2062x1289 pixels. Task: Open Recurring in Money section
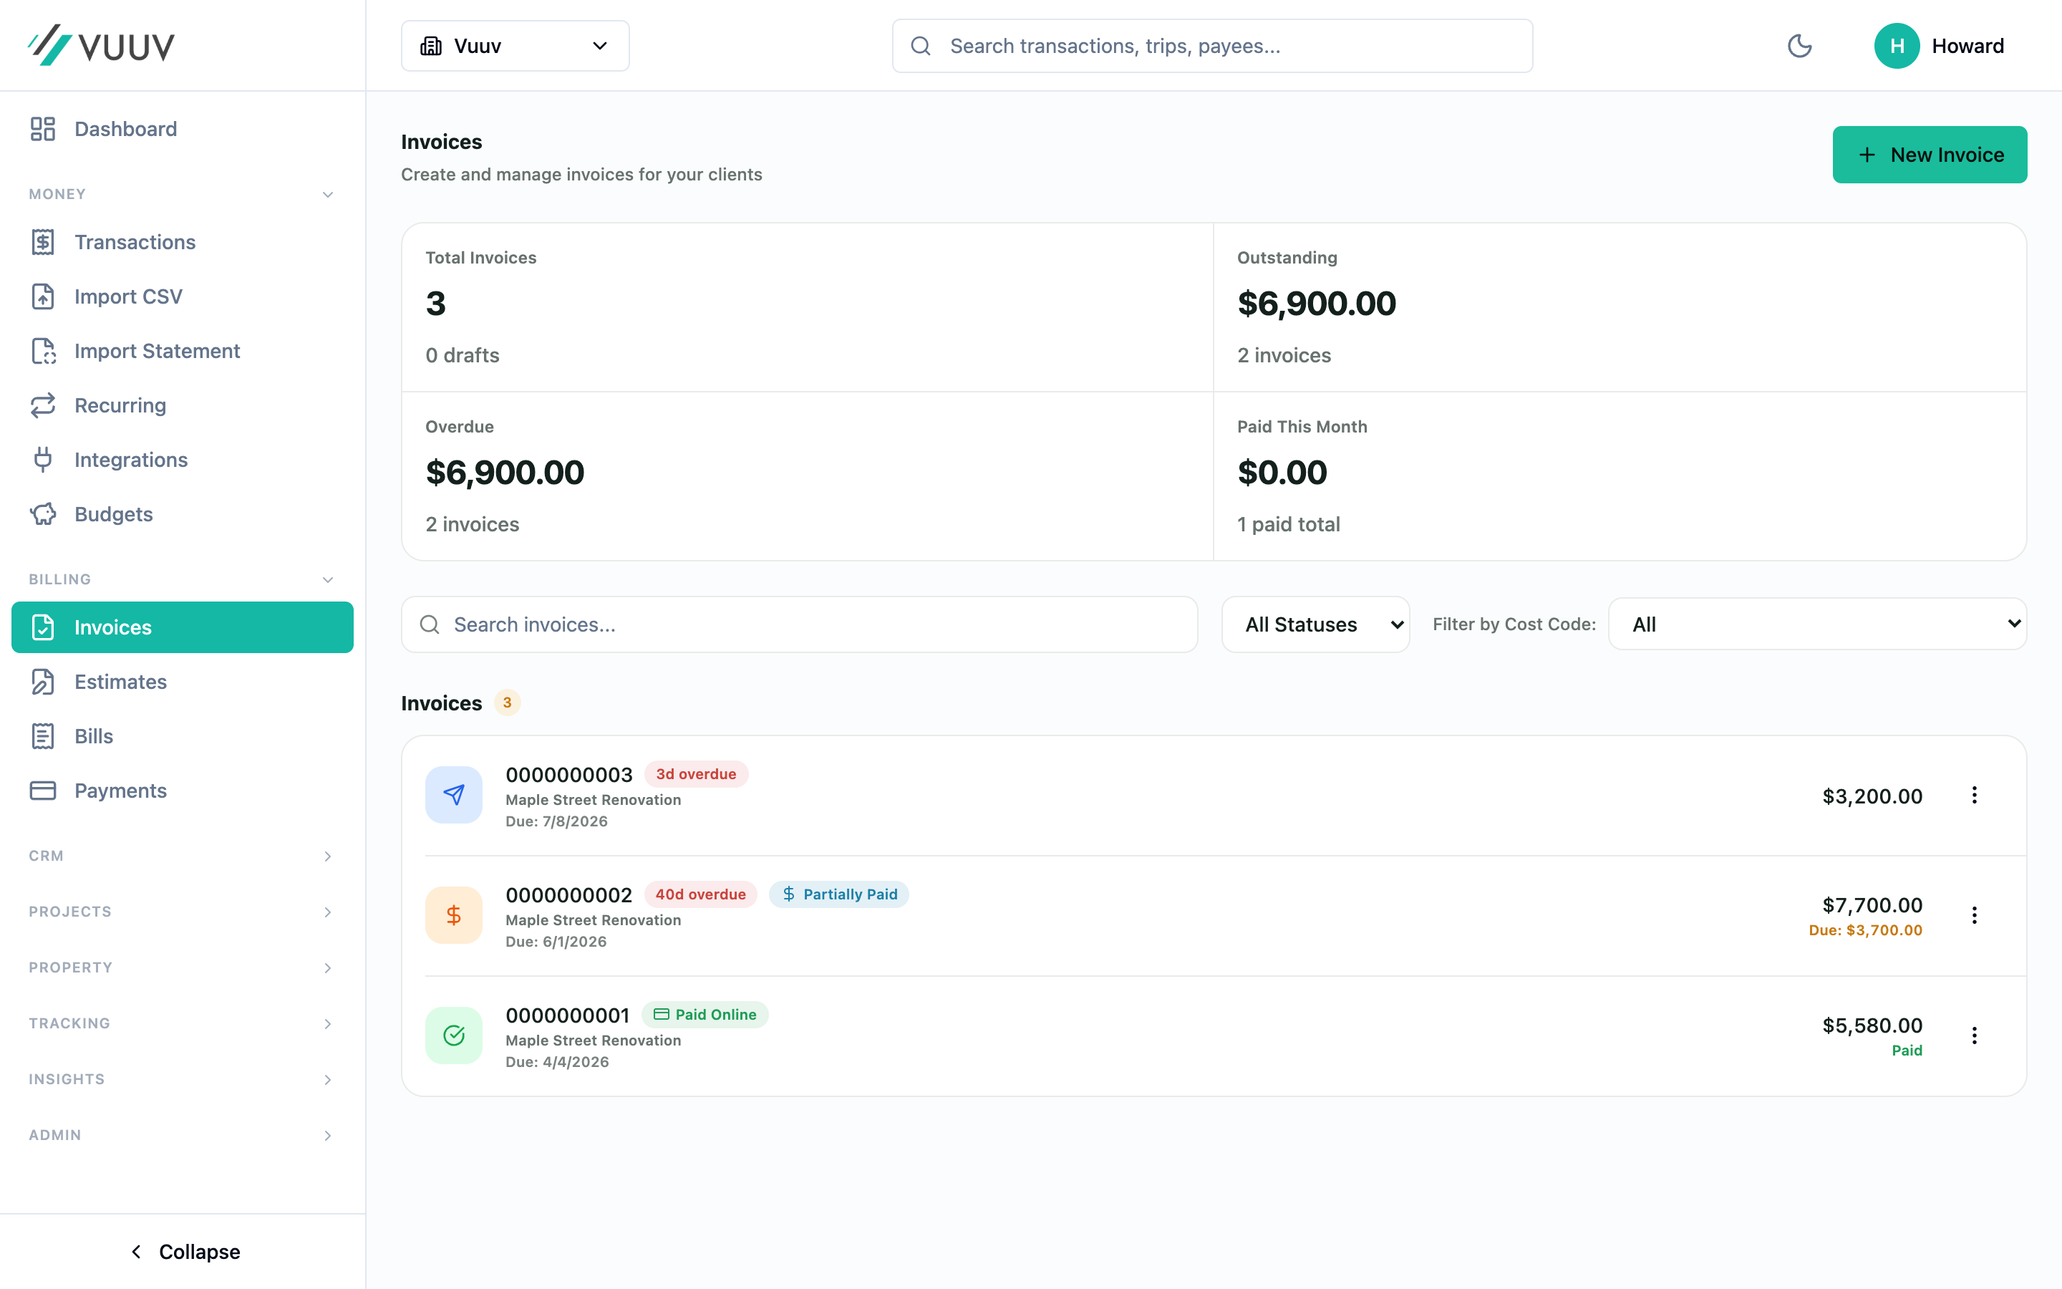pyautogui.click(x=183, y=406)
